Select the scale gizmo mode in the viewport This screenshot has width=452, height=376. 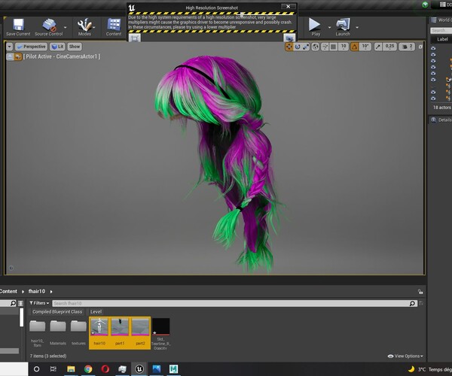pos(306,47)
